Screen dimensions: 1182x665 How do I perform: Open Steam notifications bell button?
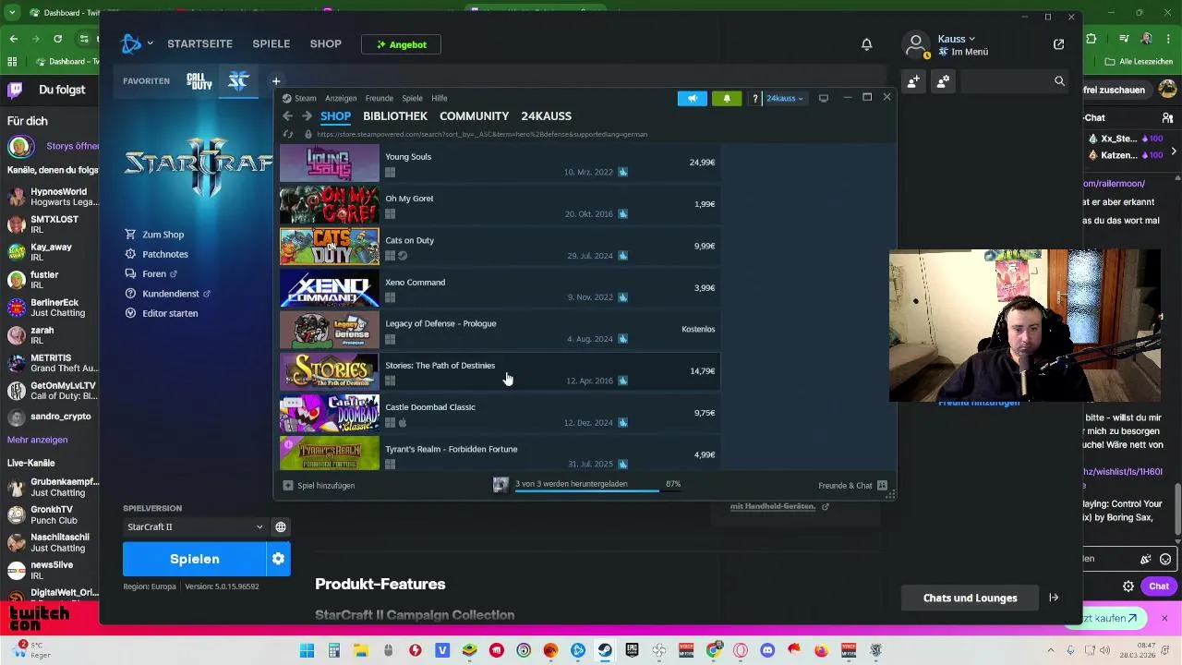[x=727, y=98]
